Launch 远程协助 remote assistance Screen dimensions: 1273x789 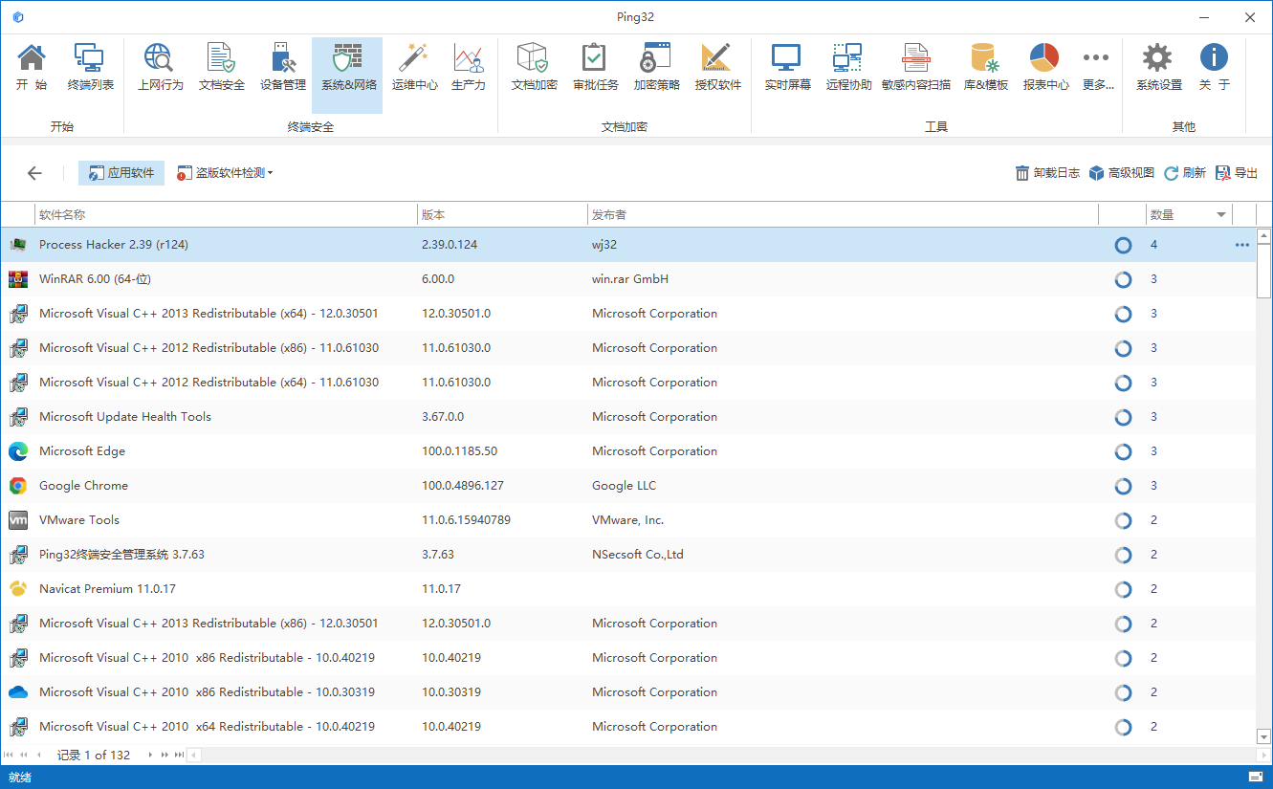click(848, 68)
